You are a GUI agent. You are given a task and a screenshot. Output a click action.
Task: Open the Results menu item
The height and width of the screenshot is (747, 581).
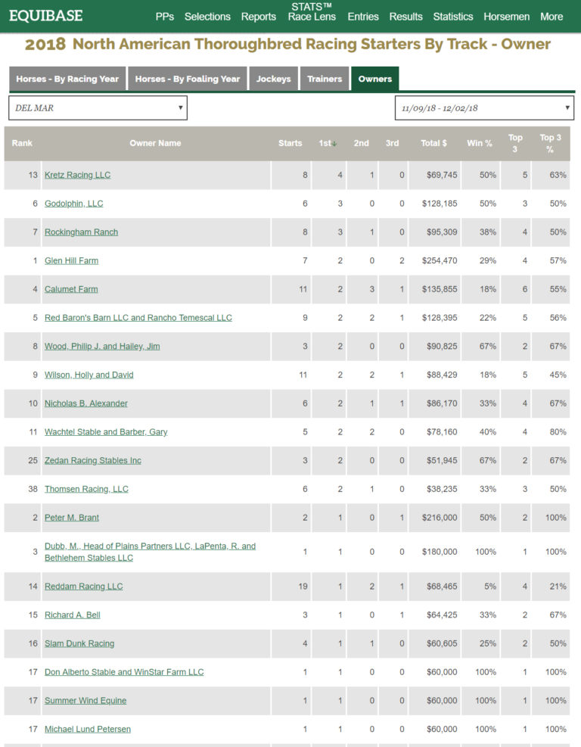coord(405,17)
